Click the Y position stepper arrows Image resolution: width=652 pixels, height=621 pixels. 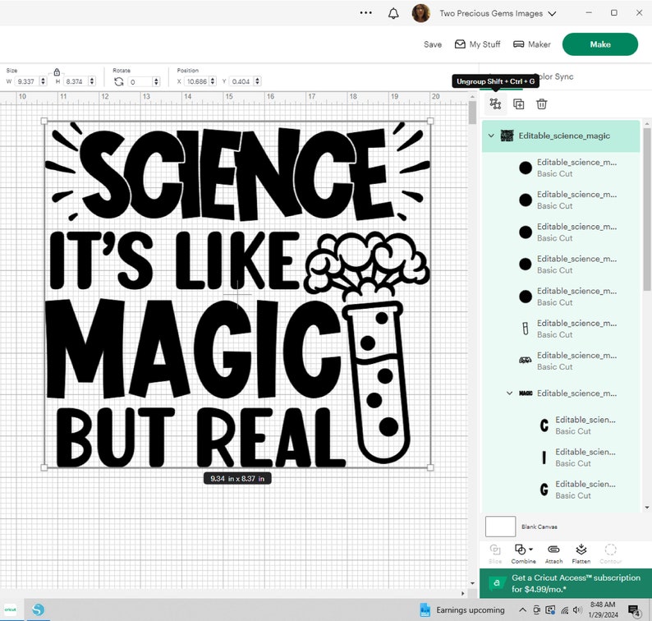coord(257,81)
